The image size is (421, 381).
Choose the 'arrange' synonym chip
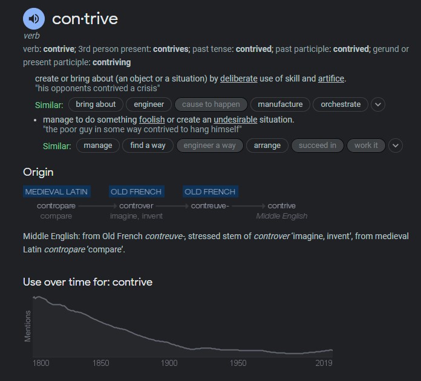[267, 146]
